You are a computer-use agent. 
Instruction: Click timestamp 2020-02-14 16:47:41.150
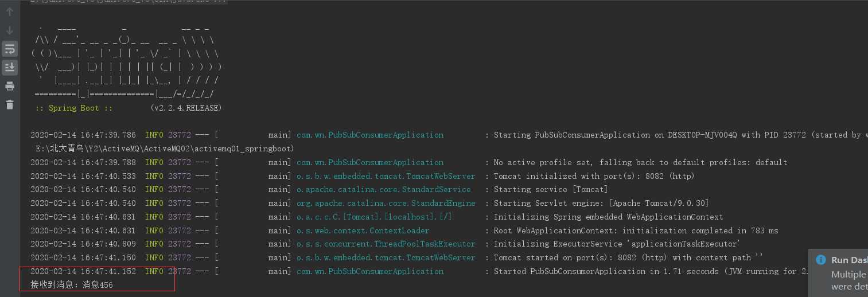point(83,258)
